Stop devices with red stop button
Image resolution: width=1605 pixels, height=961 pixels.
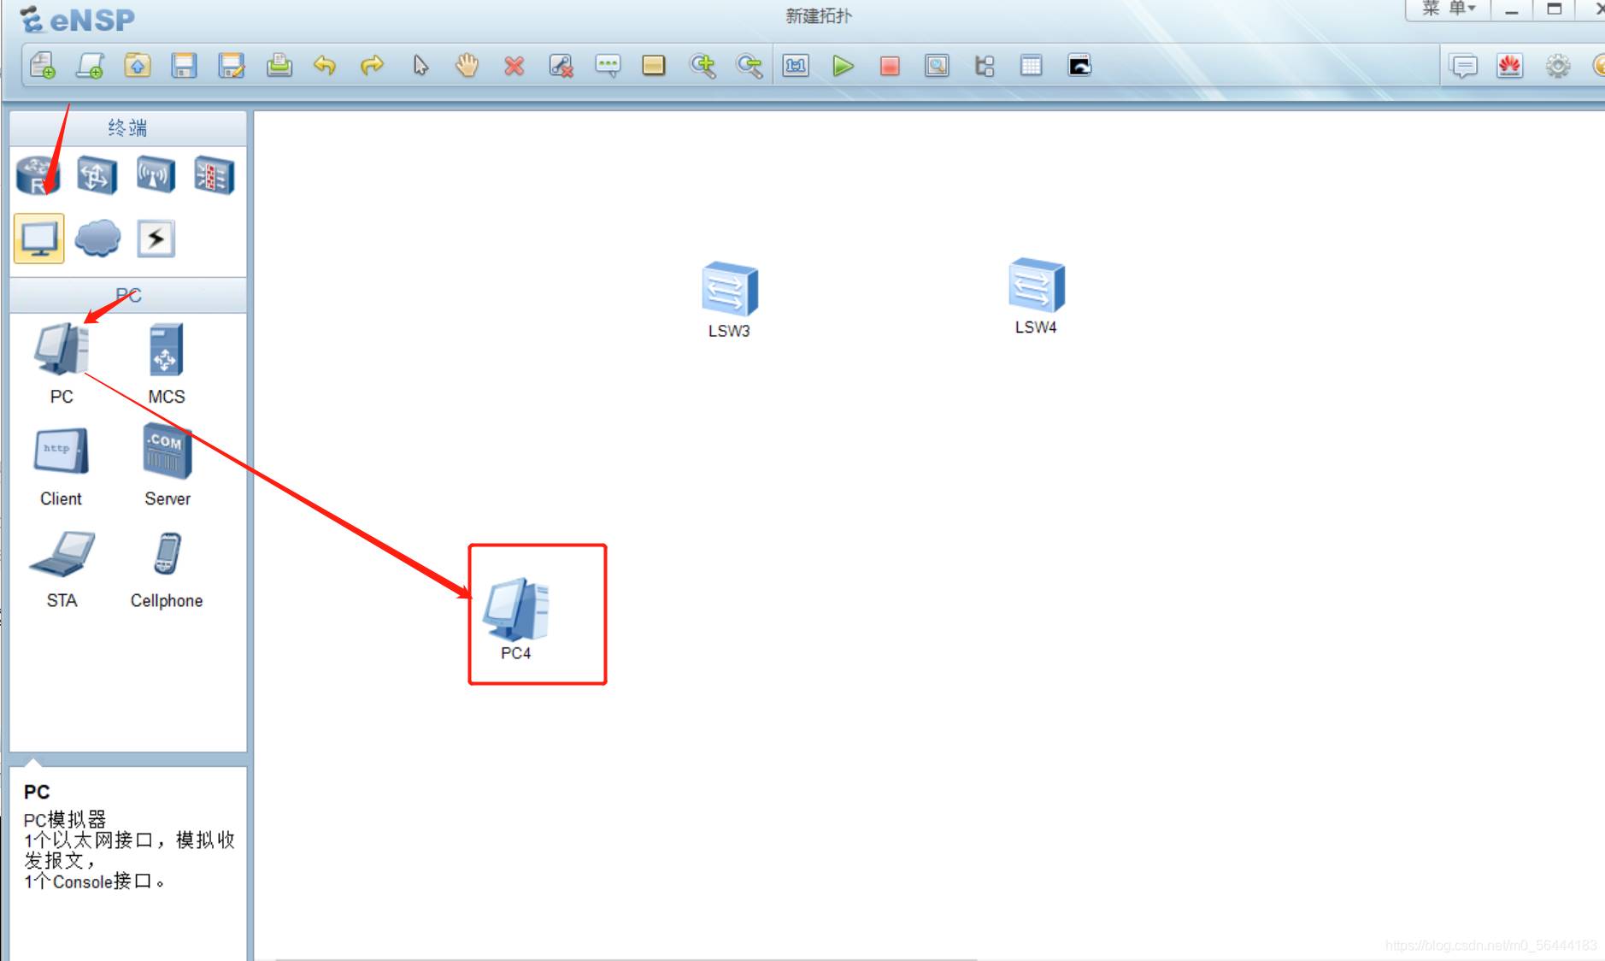pyautogui.click(x=890, y=66)
